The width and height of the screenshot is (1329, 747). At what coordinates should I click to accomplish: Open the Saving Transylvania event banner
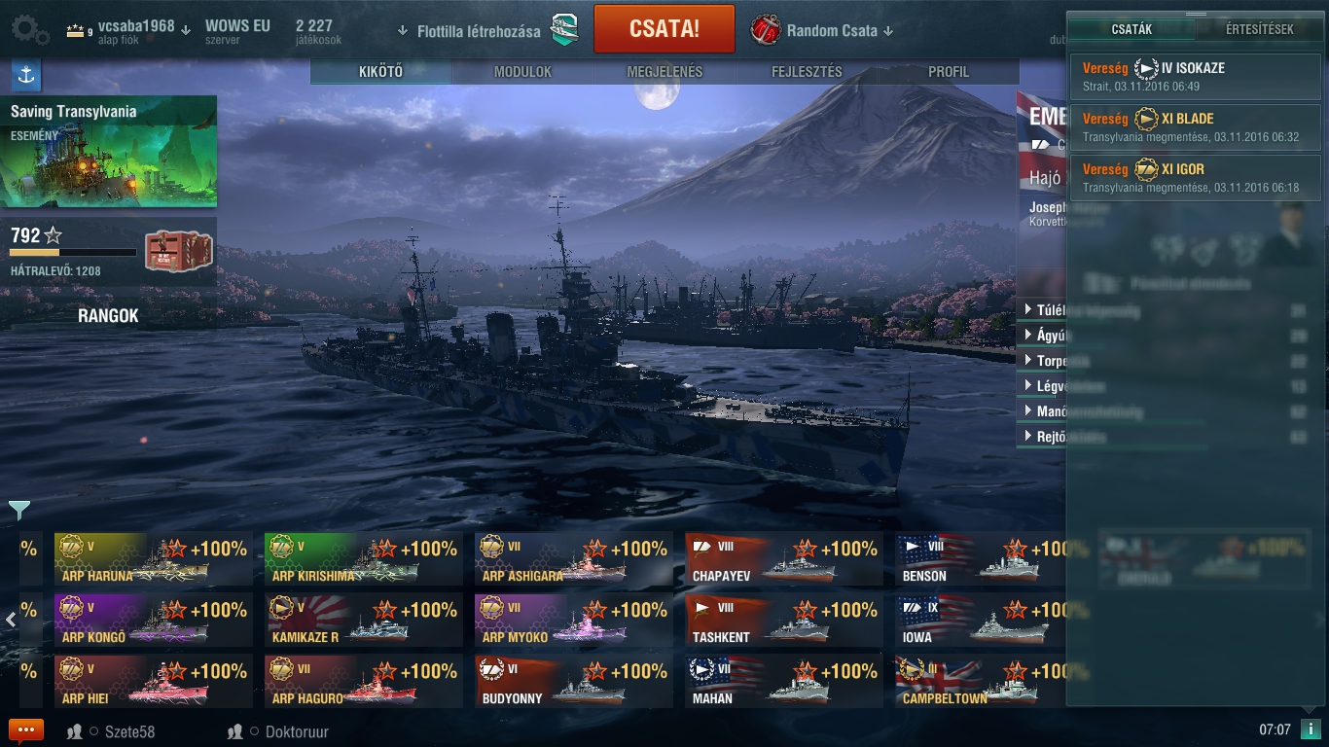(x=109, y=151)
